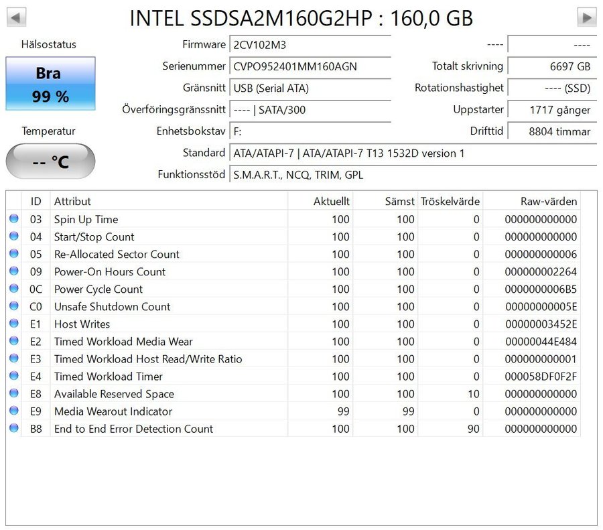Click the next disk right arrow button
This screenshot has width=603, height=530.
[586, 17]
